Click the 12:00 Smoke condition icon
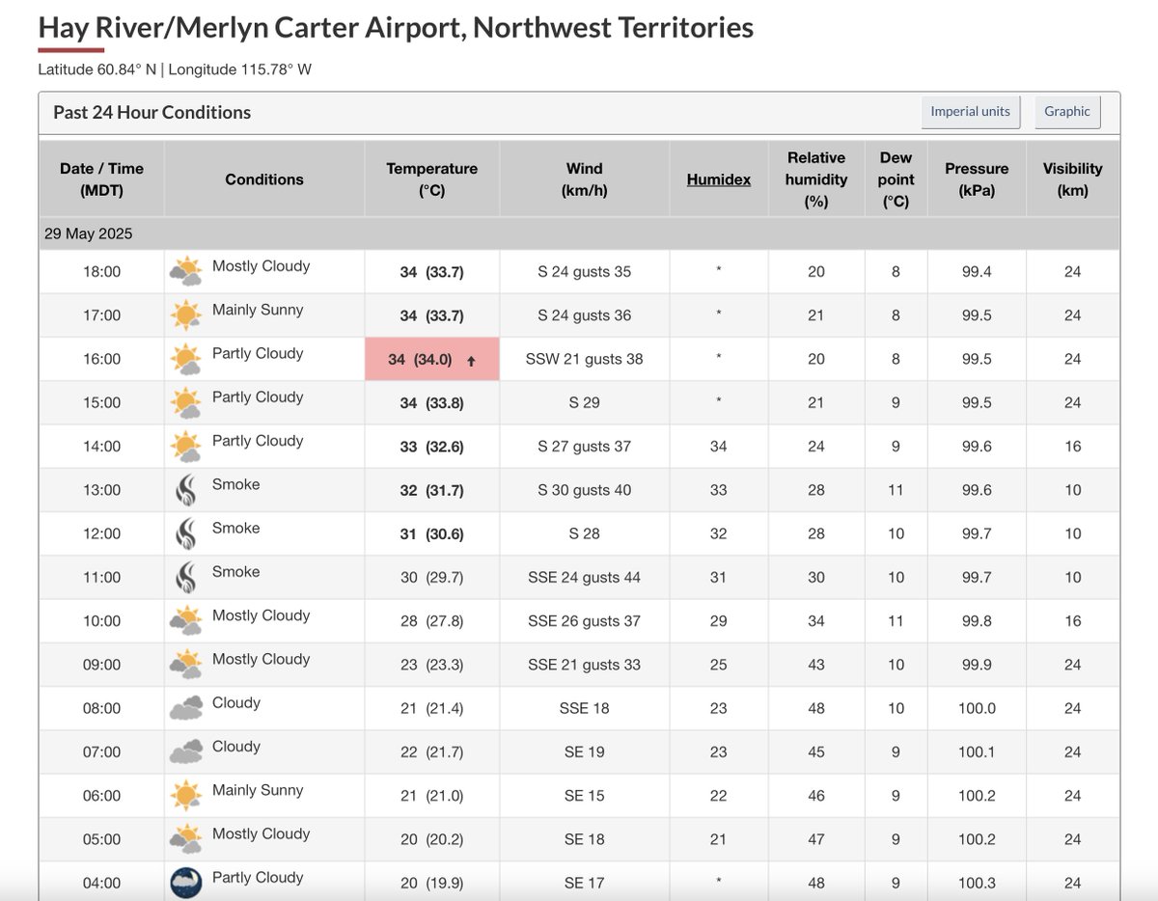The image size is (1158, 901). coord(185,533)
